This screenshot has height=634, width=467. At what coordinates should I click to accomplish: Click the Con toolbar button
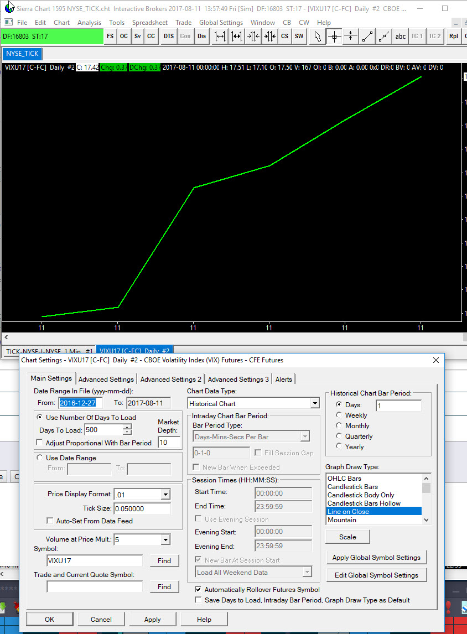coord(185,37)
